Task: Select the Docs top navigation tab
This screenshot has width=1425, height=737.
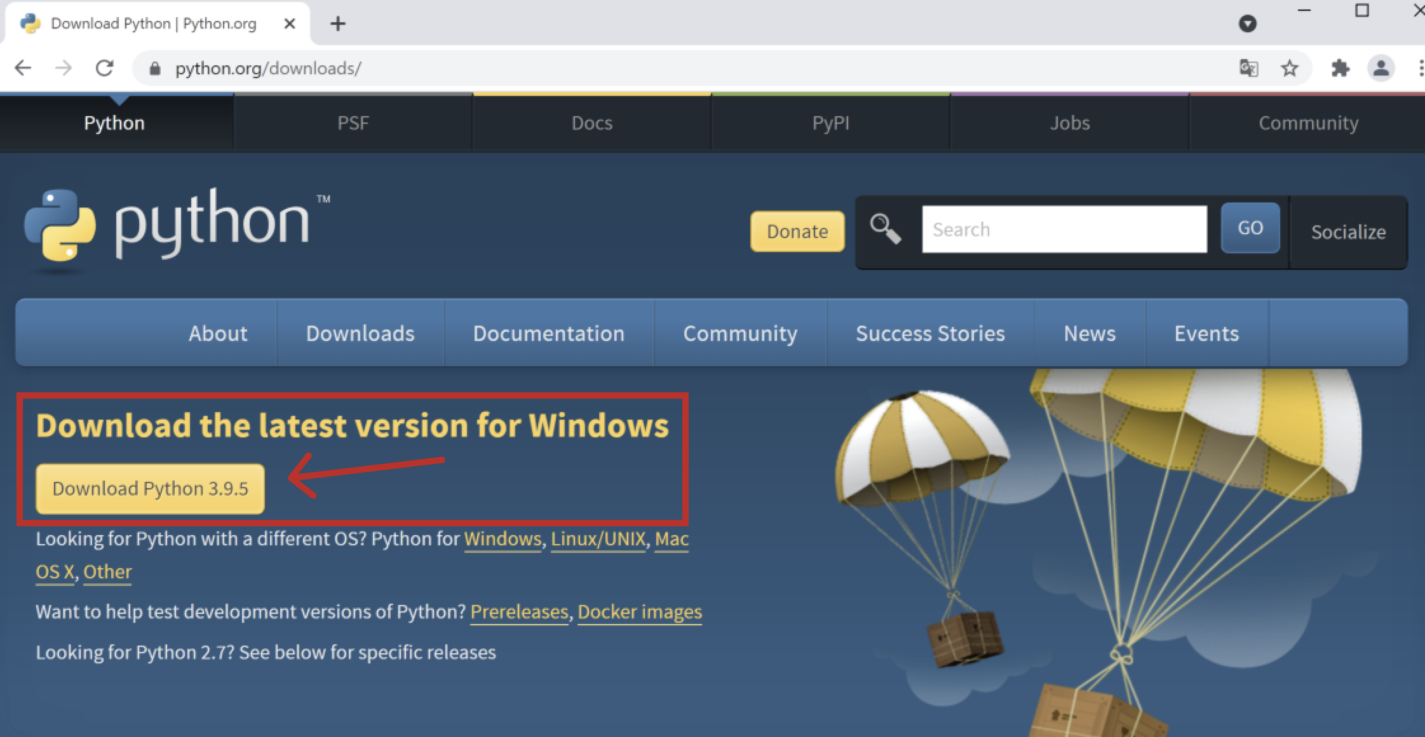Action: click(x=592, y=123)
